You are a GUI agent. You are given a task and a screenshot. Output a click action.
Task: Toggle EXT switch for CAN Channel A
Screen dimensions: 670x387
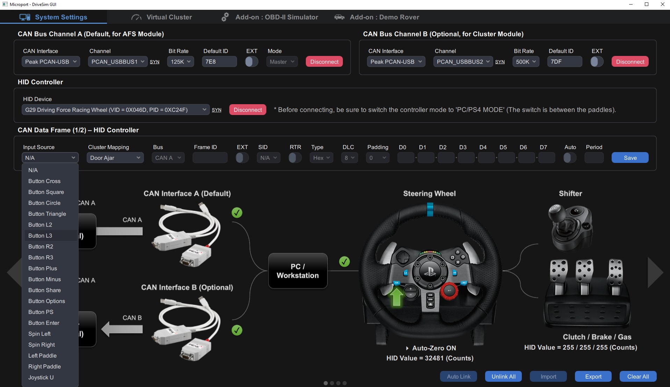click(x=252, y=62)
